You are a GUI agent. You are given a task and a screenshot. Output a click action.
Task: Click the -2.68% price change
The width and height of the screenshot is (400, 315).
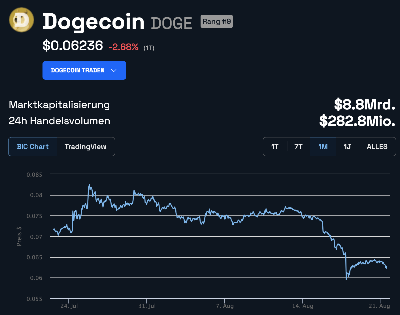click(x=124, y=47)
